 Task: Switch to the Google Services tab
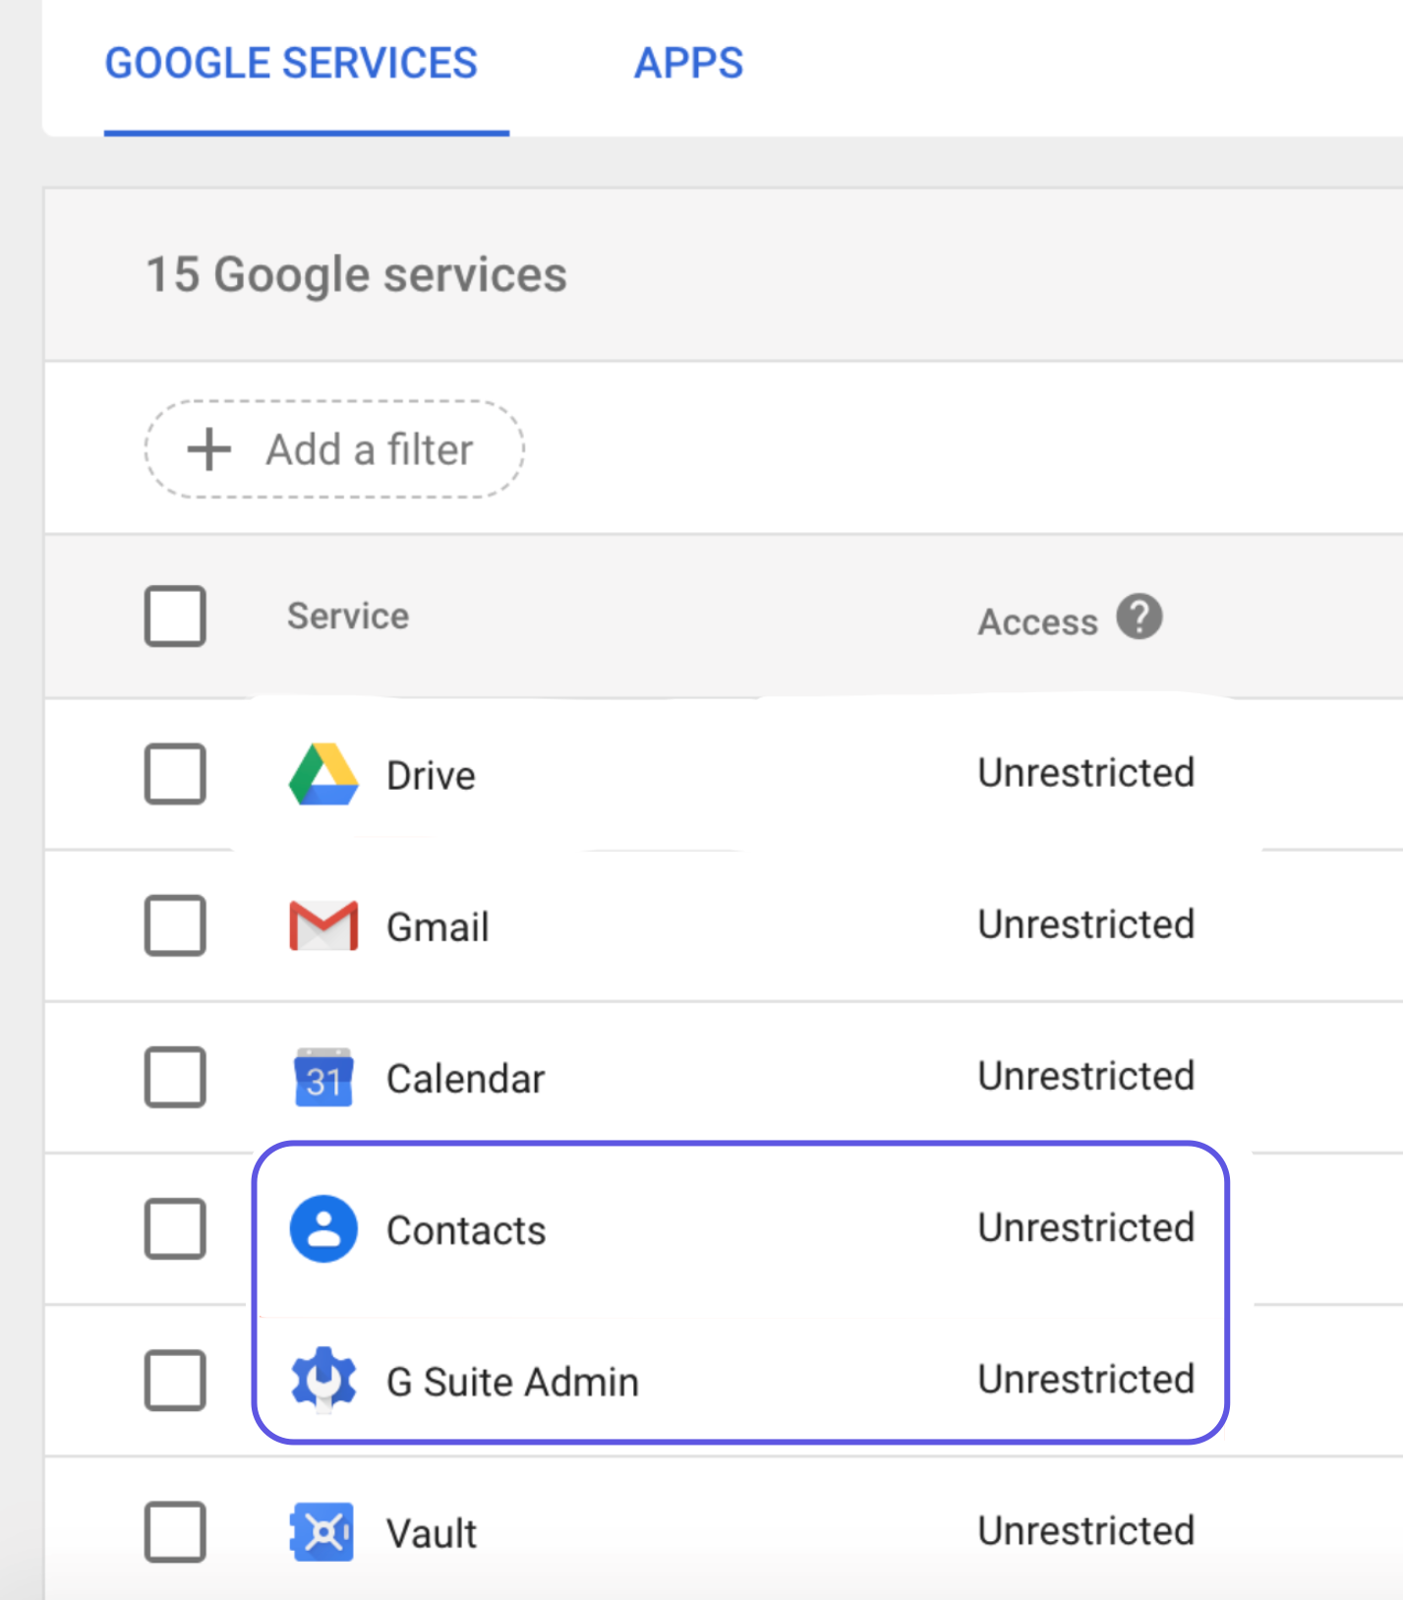(x=291, y=64)
